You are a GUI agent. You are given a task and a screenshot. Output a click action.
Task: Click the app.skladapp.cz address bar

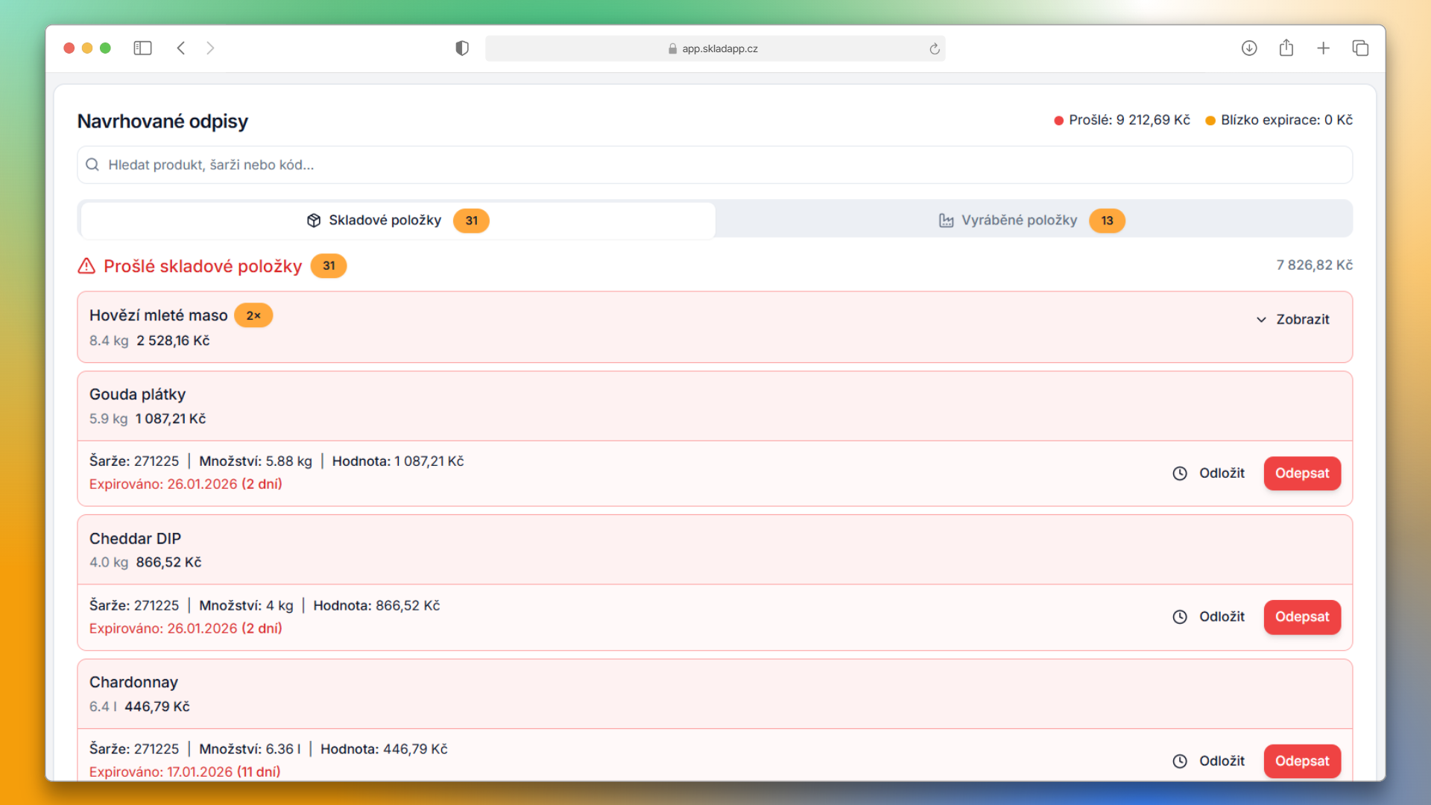(714, 48)
